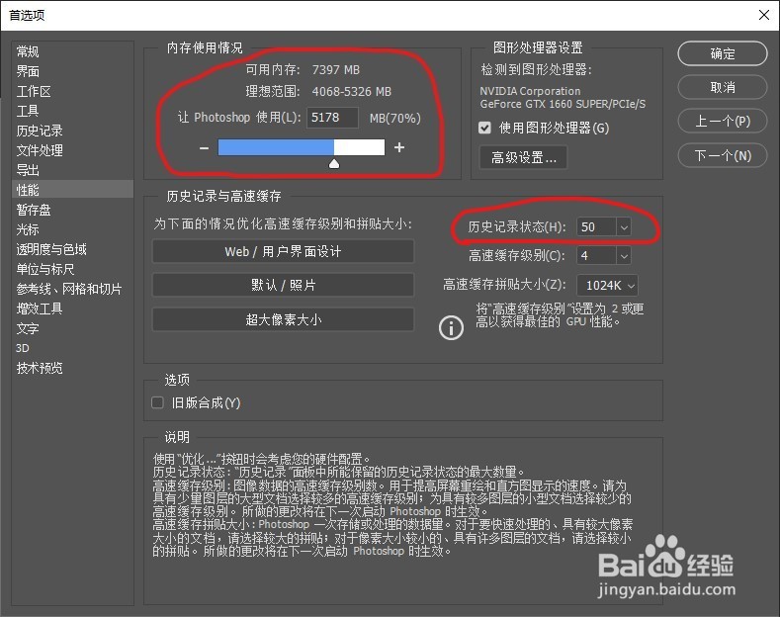This screenshot has height=617, width=780.
Task: Click Web / 用户界面设计 preset button
Action: click(283, 251)
